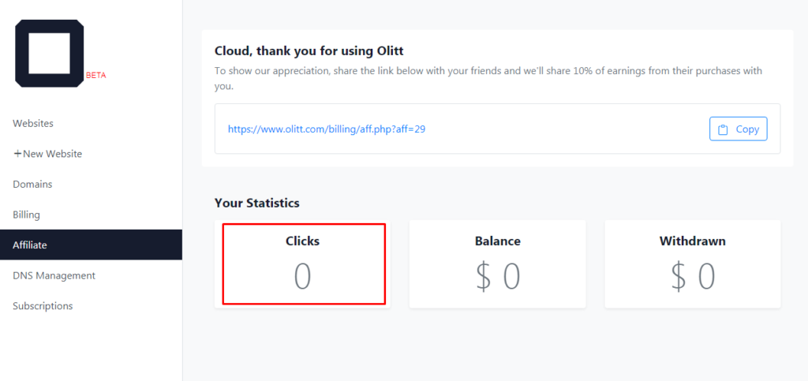Select the Balance card label

[497, 241]
